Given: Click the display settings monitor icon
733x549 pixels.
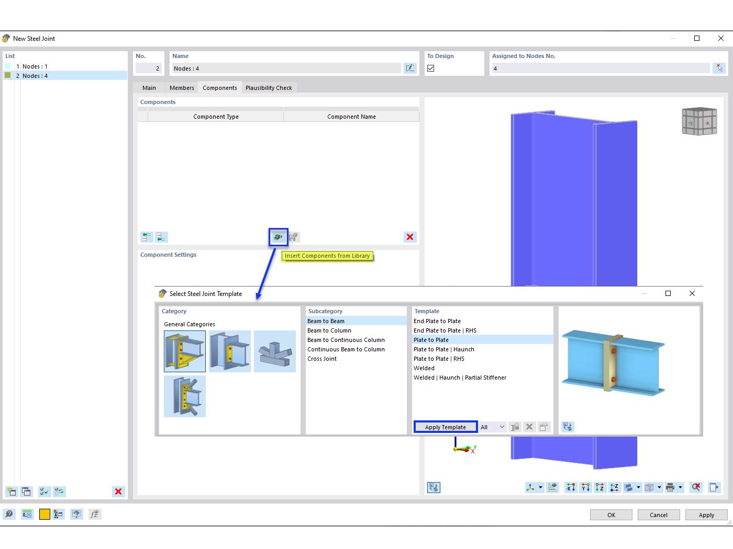Looking at the screenshot, I should tap(76, 514).
